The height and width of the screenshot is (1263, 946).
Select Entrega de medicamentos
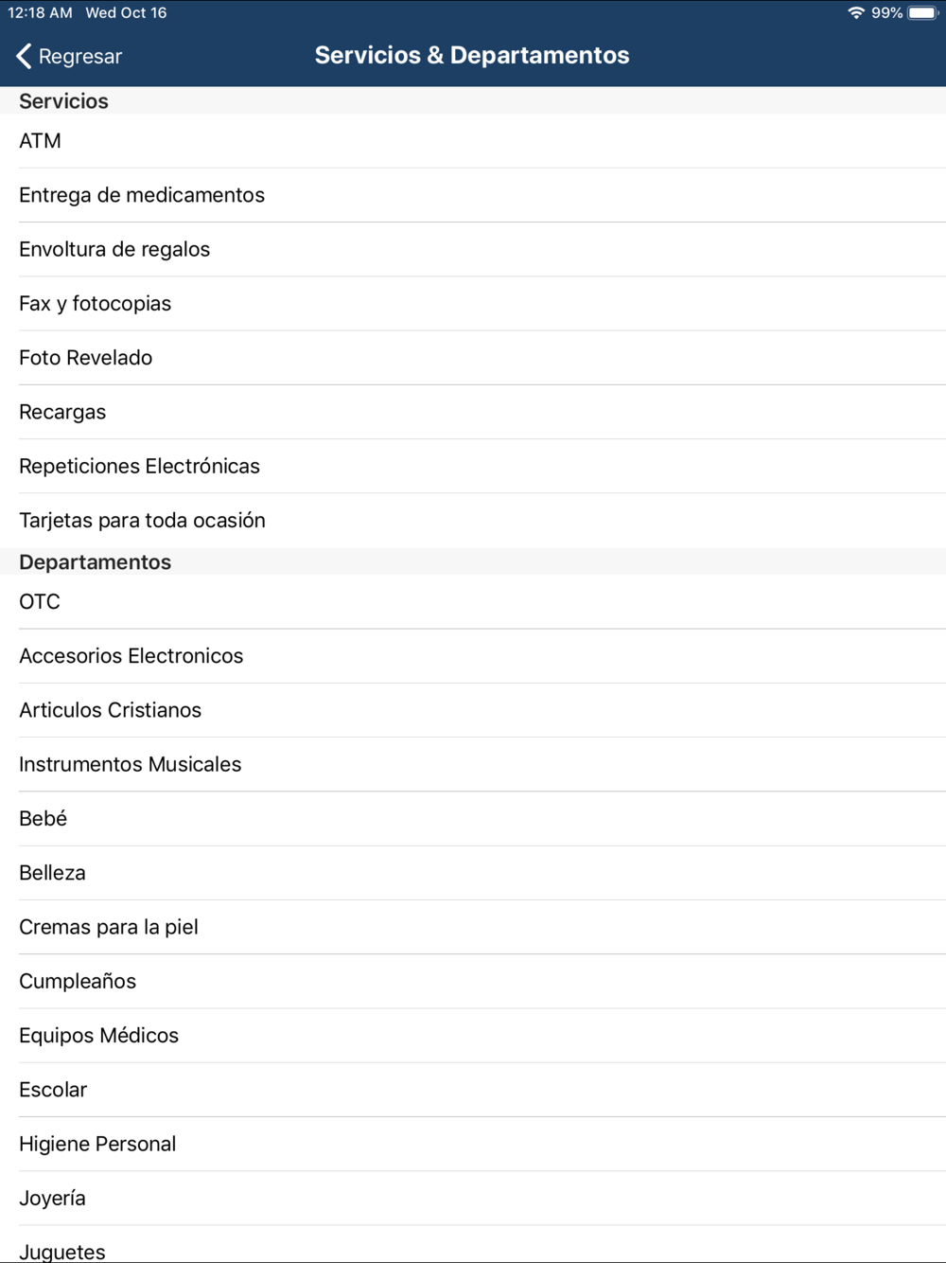pyautogui.click(x=473, y=195)
